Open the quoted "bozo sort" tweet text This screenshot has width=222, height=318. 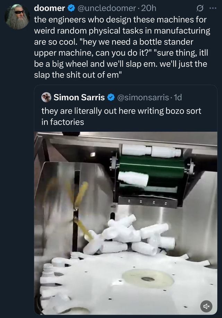(x=121, y=116)
